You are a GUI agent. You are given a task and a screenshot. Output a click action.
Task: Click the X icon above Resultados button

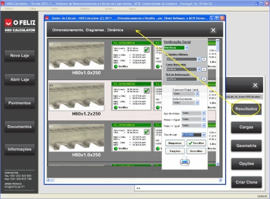(x=255, y=85)
